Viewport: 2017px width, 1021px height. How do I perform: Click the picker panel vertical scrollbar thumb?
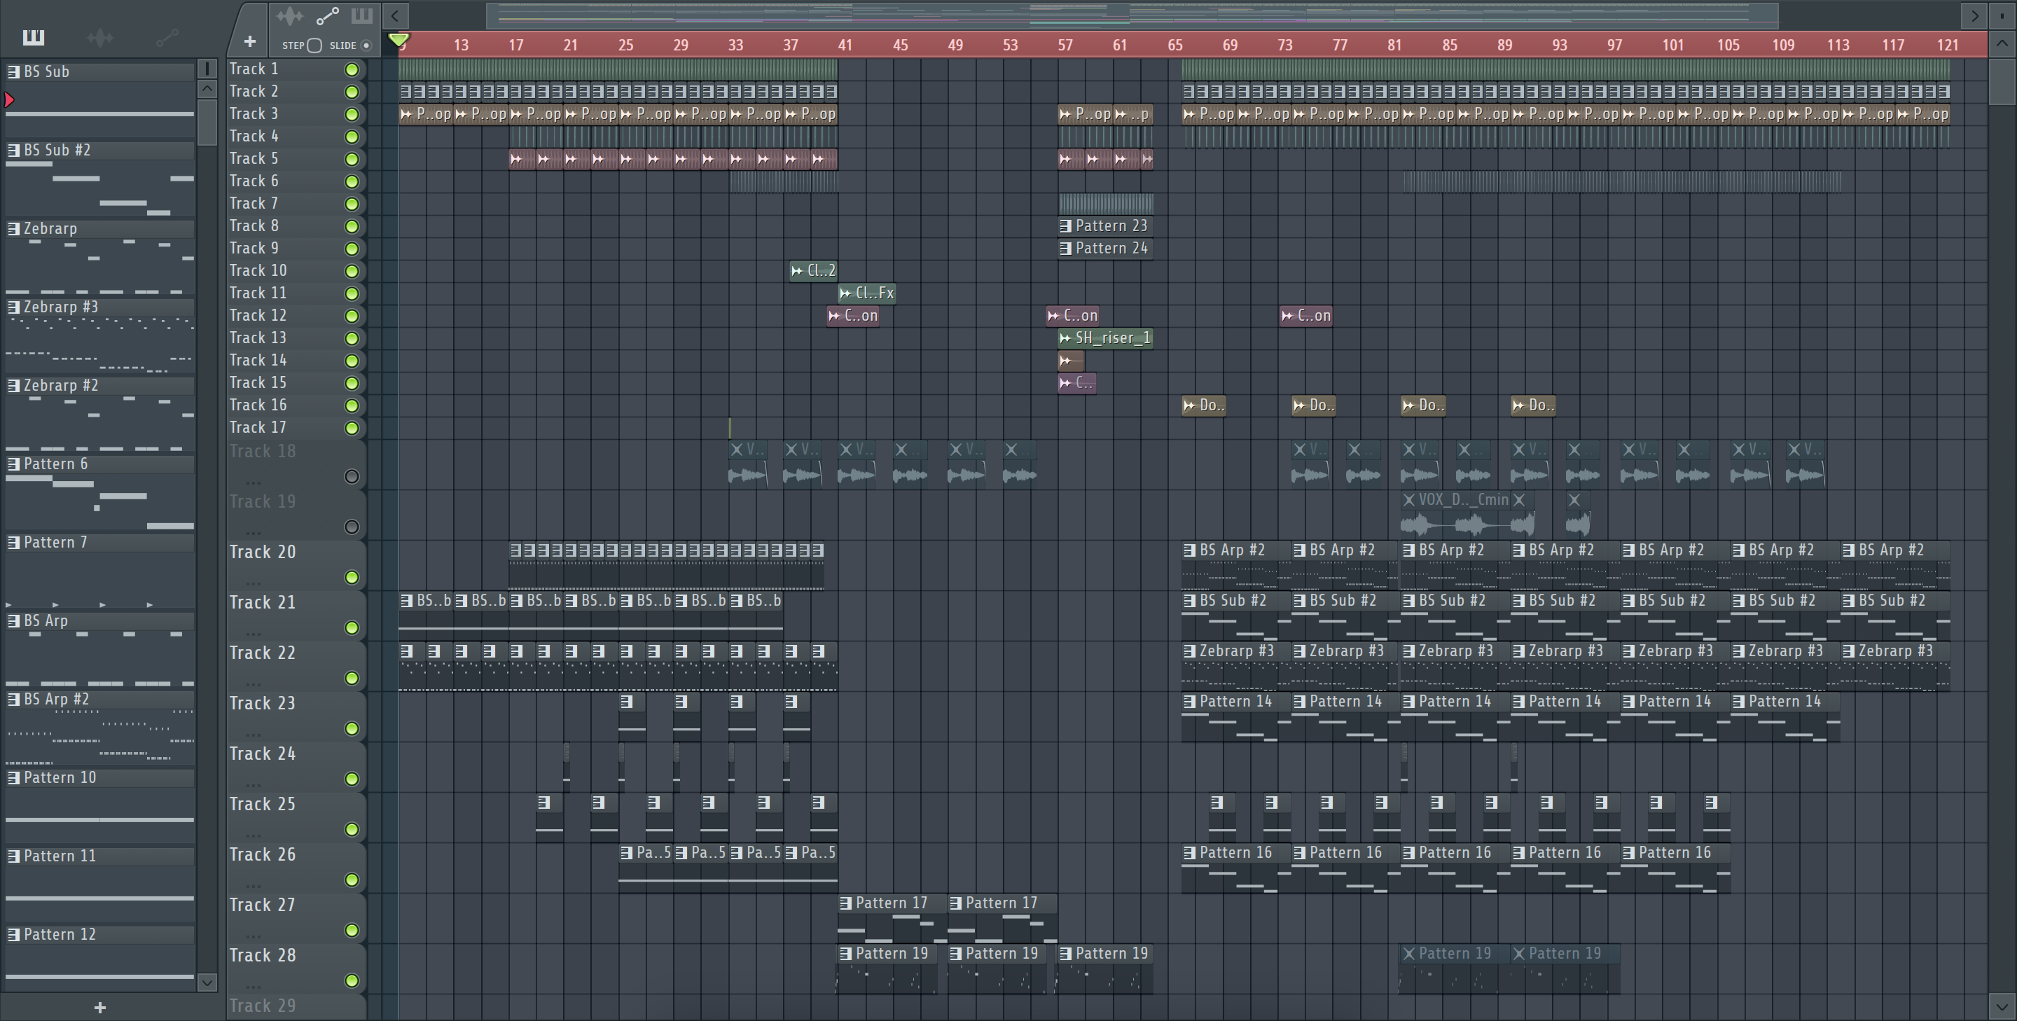tap(207, 122)
